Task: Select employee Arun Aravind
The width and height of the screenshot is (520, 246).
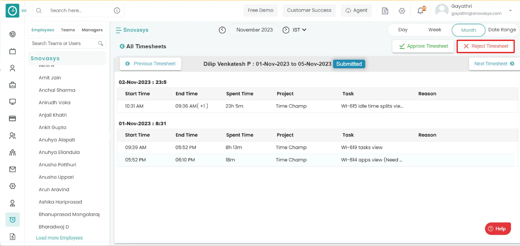Action: click(x=54, y=190)
